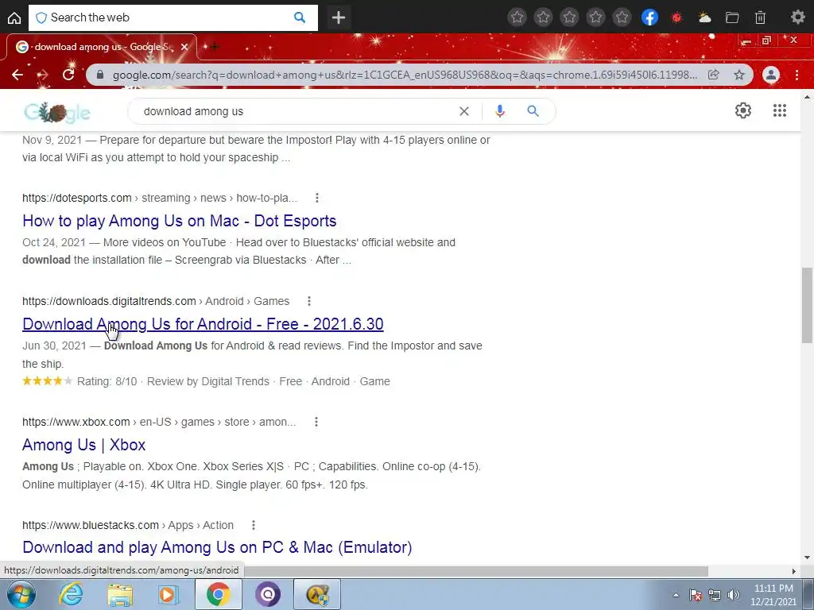Open 'Download and play Among Us on PC & Mac' link
The width and height of the screenshot is (814, 610).
(217, 546)
